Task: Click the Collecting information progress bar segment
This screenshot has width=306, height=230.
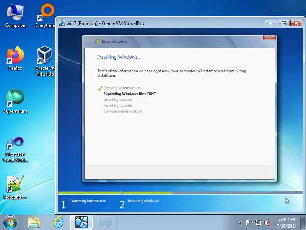Action: pos(90,193)
